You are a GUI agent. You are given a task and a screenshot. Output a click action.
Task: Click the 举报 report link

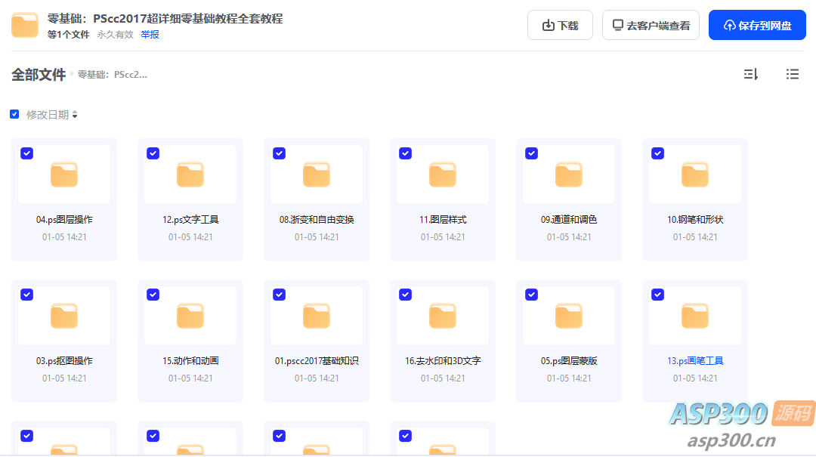coord(150,34)
